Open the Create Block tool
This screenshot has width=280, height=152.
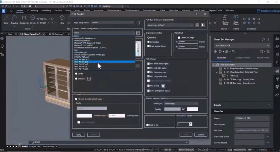(225, 20)
